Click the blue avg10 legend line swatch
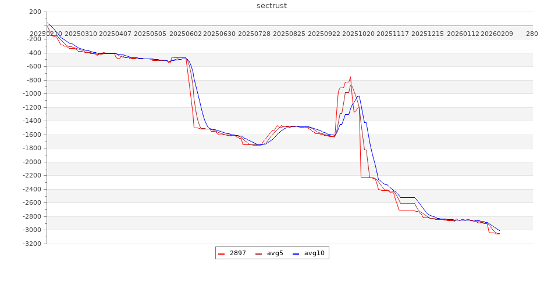This screenshot has width=544, height=290. tap(296, 253)
